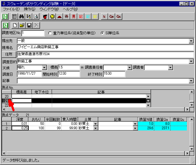Click the 調査日 field 1998/11/27
The image size is (196, 165).
coord(29,74)
